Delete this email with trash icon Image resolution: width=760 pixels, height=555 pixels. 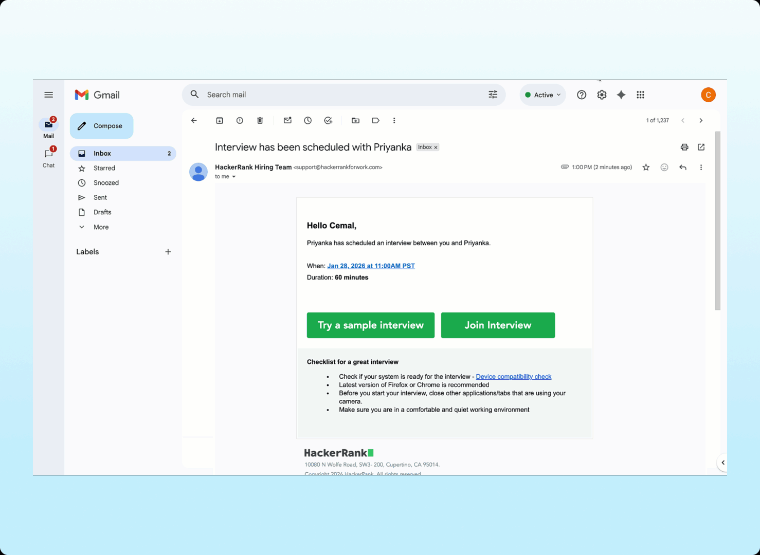coord(260,120)
